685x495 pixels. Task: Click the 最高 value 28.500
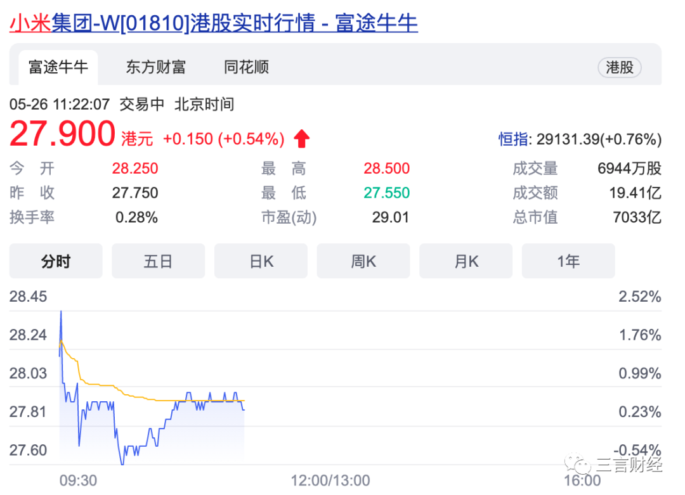[387, 169]
